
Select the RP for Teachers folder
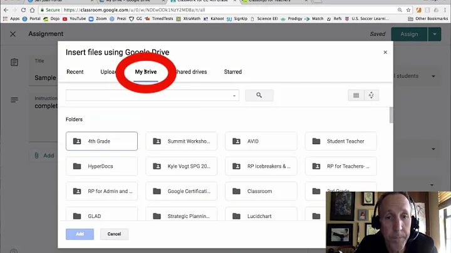(x=341, y=166)
